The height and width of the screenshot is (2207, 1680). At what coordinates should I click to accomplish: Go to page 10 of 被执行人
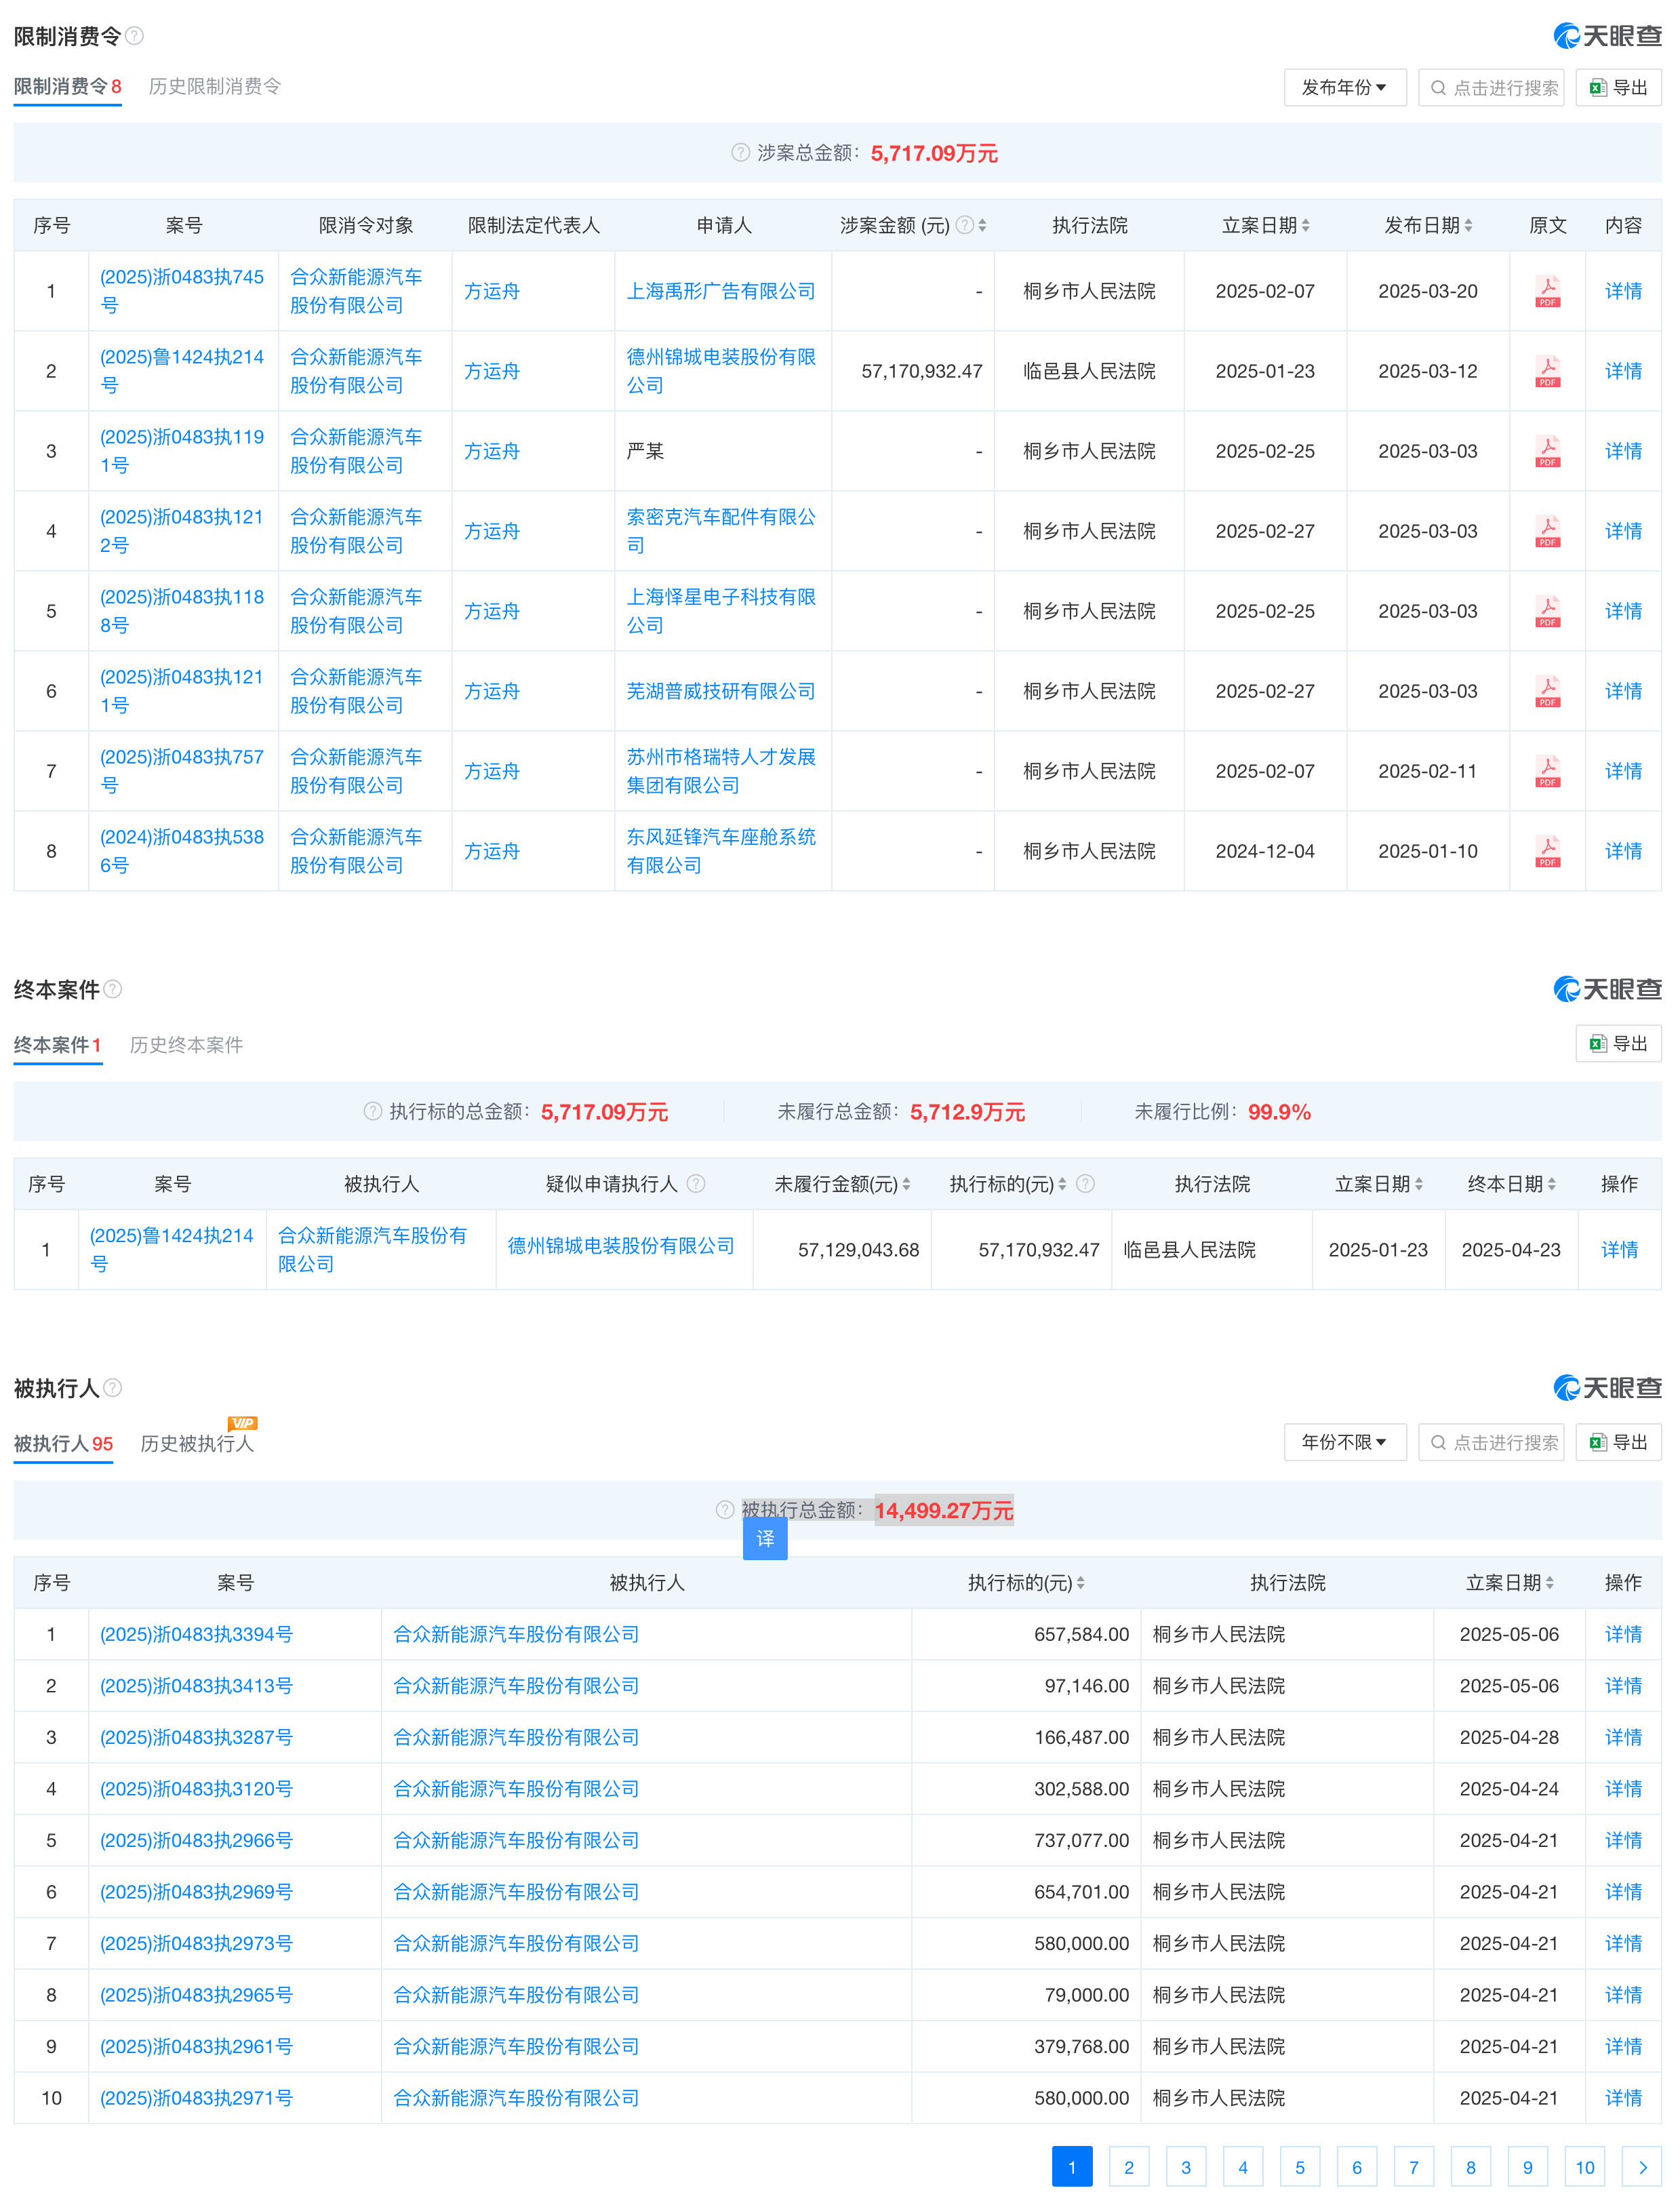click(x=1585, y=2166)
